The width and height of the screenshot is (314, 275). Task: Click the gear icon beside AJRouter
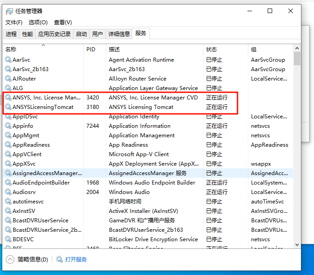tap(8, 78)
